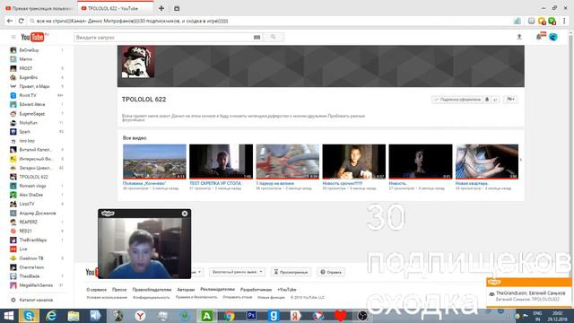Screen dimensions: 574x323
Task: Select the 'TPOLOLOL 622 - YouTube' tab
Action: (116, 8)
